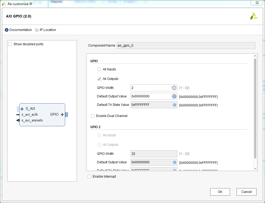Click the GPIO section heading
Image resolution: width=265 pixels, height=203 pixels.
[x=94, y=61]
